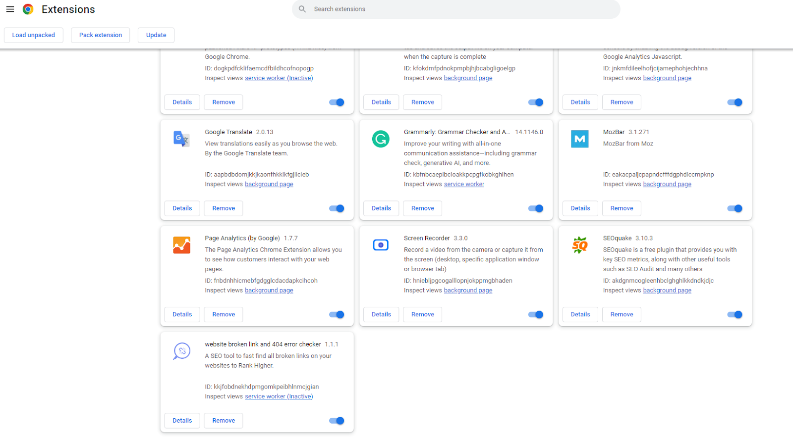
Task: Inspect background page for ID kfokdmfpdnokpmpbjhjbcabgligoelgp
Action: click(468, 78)
